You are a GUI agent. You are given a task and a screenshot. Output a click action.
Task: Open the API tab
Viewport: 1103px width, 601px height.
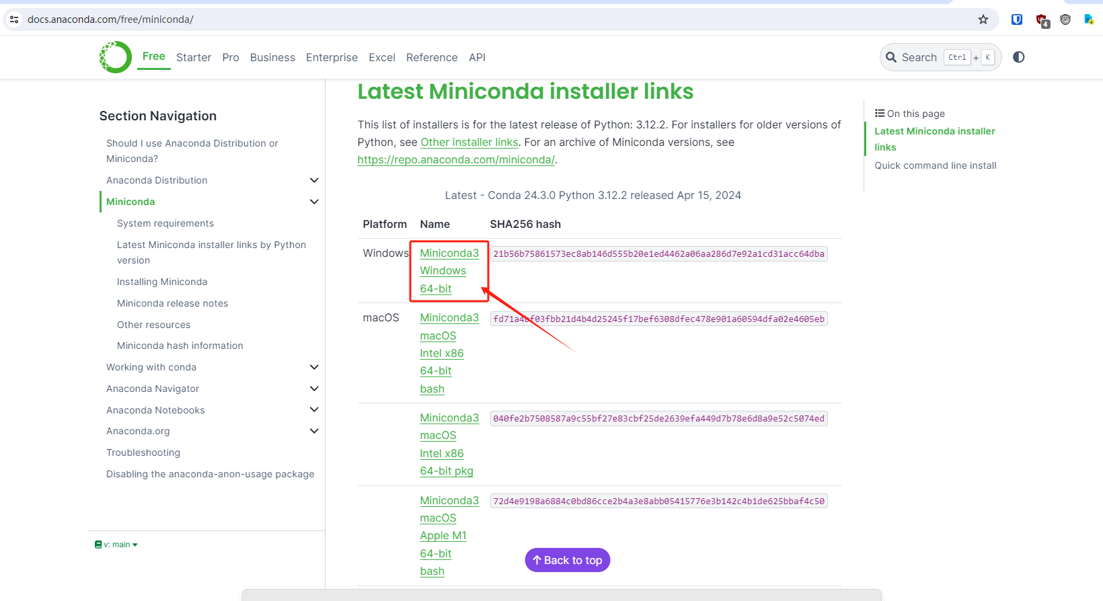click(477, 58)
